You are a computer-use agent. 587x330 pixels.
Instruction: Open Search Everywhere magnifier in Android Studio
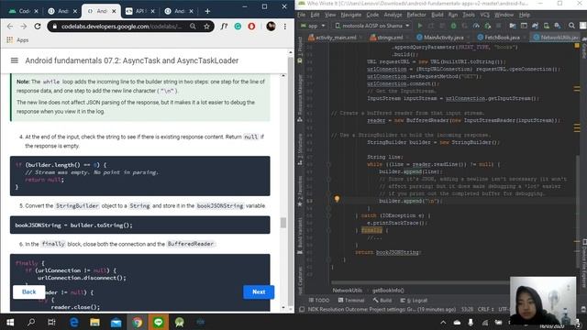571,26
